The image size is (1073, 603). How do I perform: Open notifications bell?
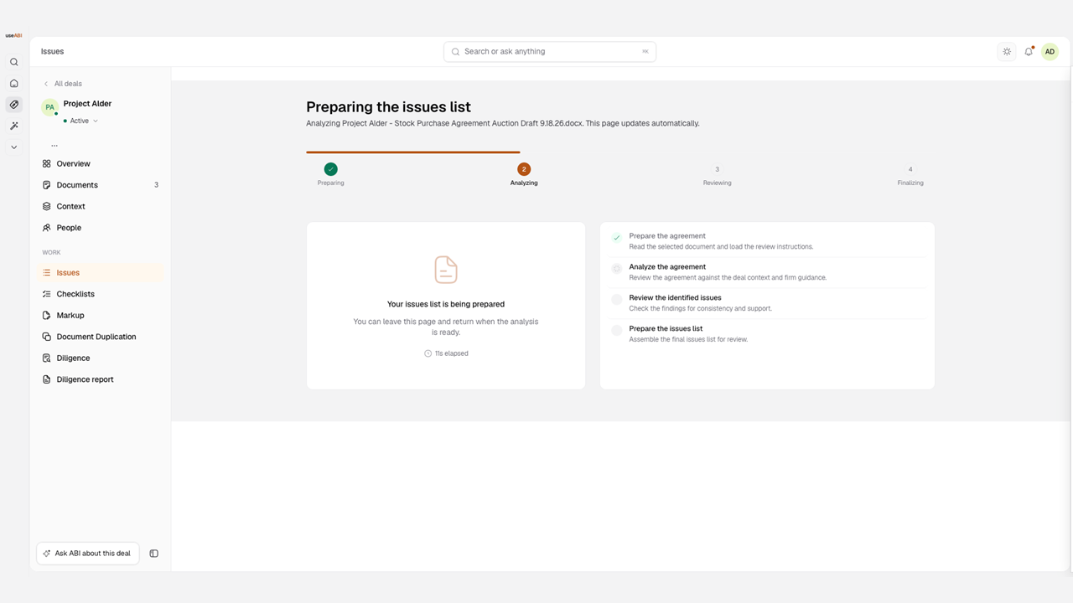pos(1029,52)
